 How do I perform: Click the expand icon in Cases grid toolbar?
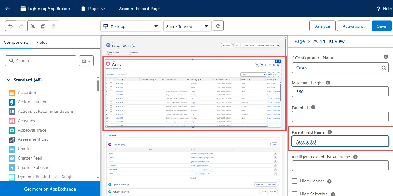[278, 65]
